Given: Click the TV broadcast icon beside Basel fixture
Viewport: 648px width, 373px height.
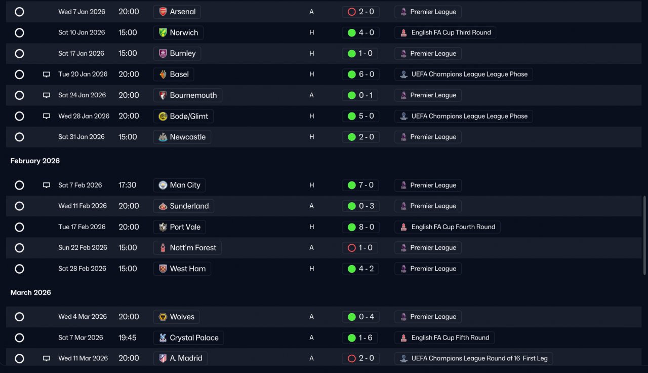Looking at the screenshot, I should tap(47, 74).
